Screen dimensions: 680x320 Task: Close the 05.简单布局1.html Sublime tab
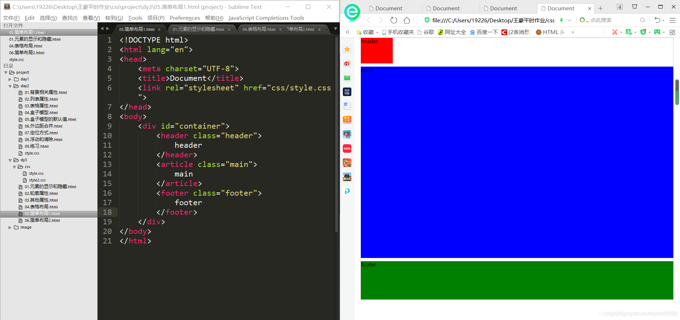pyautogui.click(x=159, y=29)
